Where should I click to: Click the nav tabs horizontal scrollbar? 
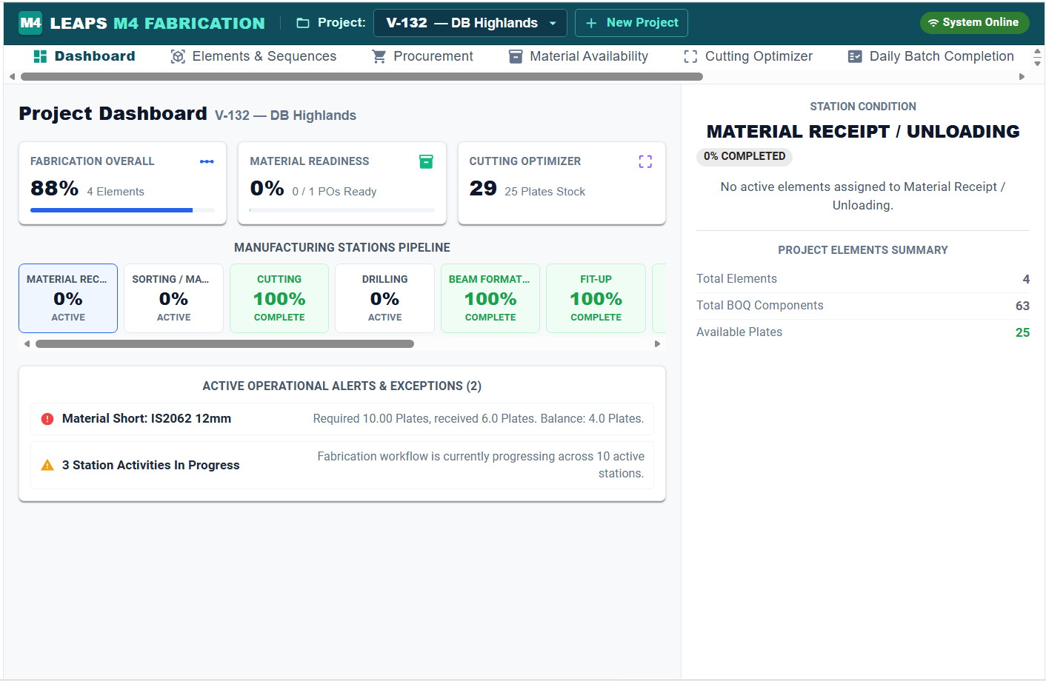click(362, 76)
